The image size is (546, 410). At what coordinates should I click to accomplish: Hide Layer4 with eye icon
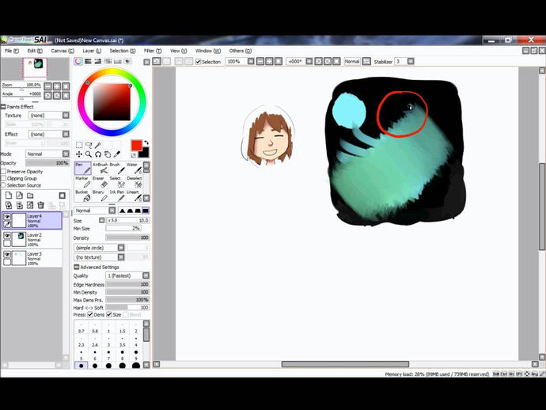[7, 217]
